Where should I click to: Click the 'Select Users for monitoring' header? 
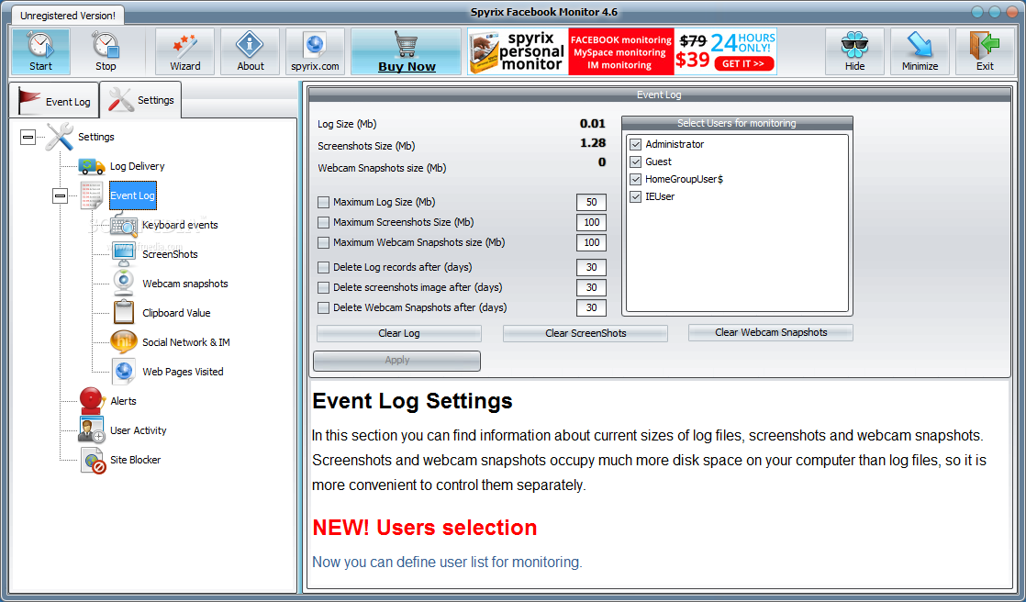click(x=737, y=123)
